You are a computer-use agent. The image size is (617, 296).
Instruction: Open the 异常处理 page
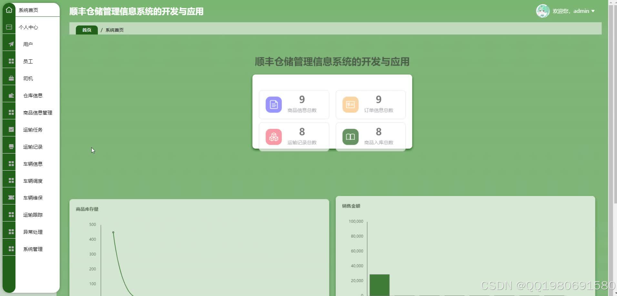tap(33, 232)
